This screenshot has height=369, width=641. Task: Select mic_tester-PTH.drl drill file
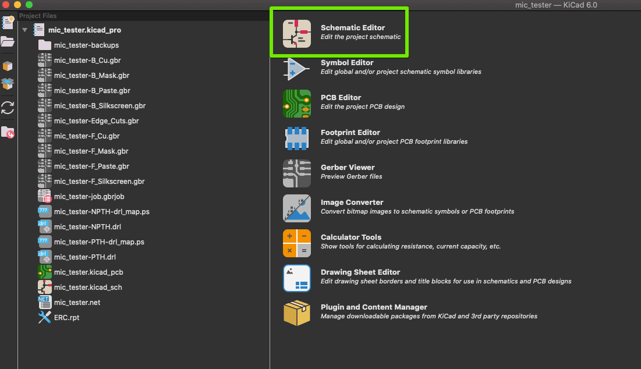pyautogui.click(x=84, y=257)
